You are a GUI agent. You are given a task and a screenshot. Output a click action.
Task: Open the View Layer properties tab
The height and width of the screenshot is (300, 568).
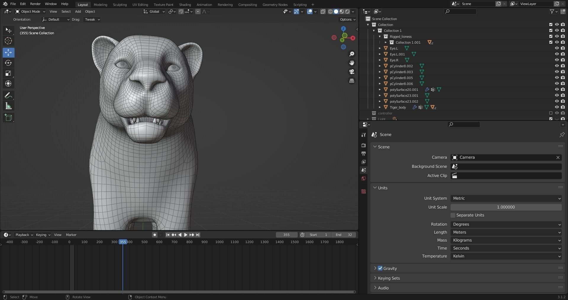[364, 162]
